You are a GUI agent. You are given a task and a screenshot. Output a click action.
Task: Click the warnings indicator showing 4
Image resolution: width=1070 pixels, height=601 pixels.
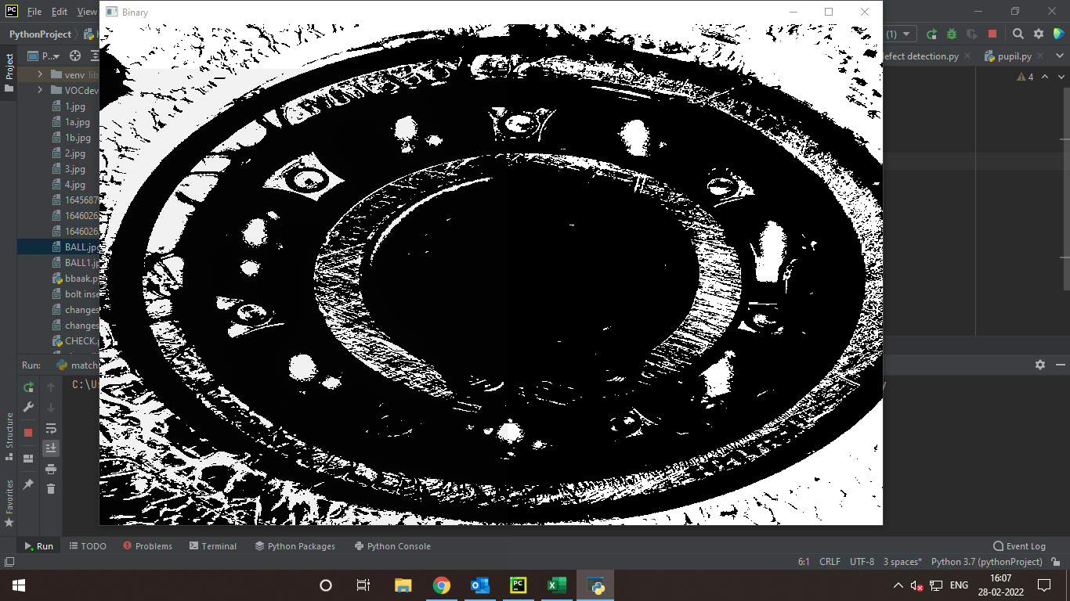(1025, 77)
